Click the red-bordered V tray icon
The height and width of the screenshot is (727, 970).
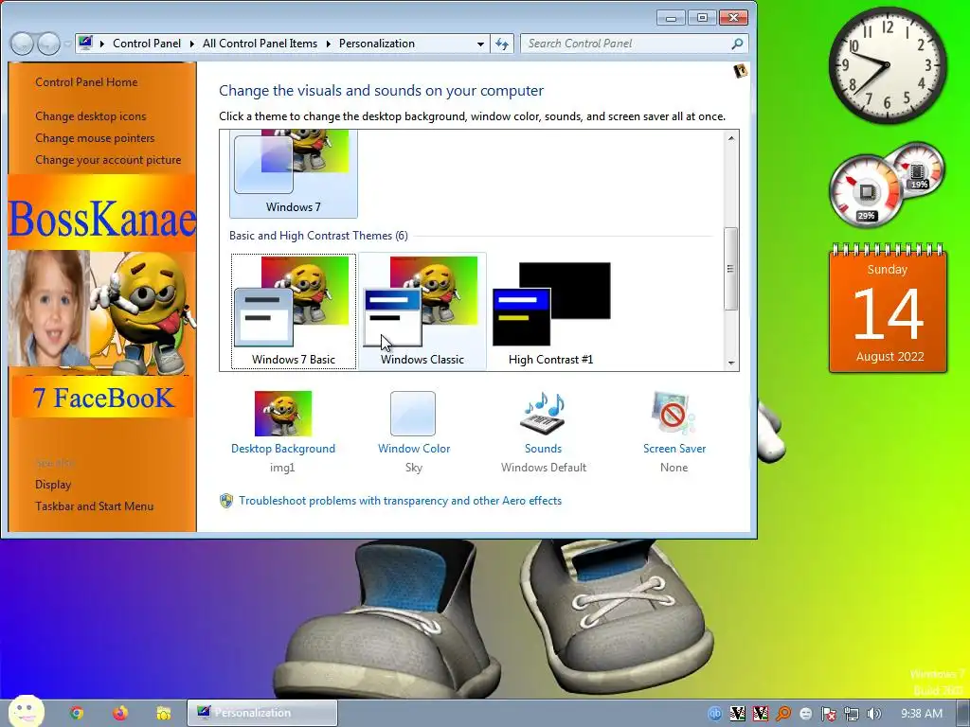point(761,714)
